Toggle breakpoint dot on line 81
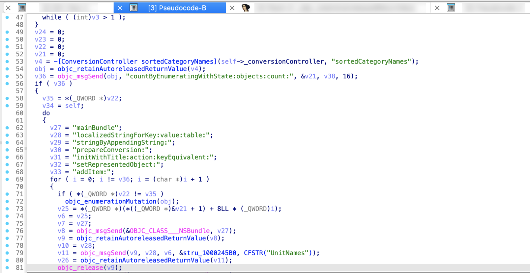The image size is (530, 273). [x=7, y=268]
